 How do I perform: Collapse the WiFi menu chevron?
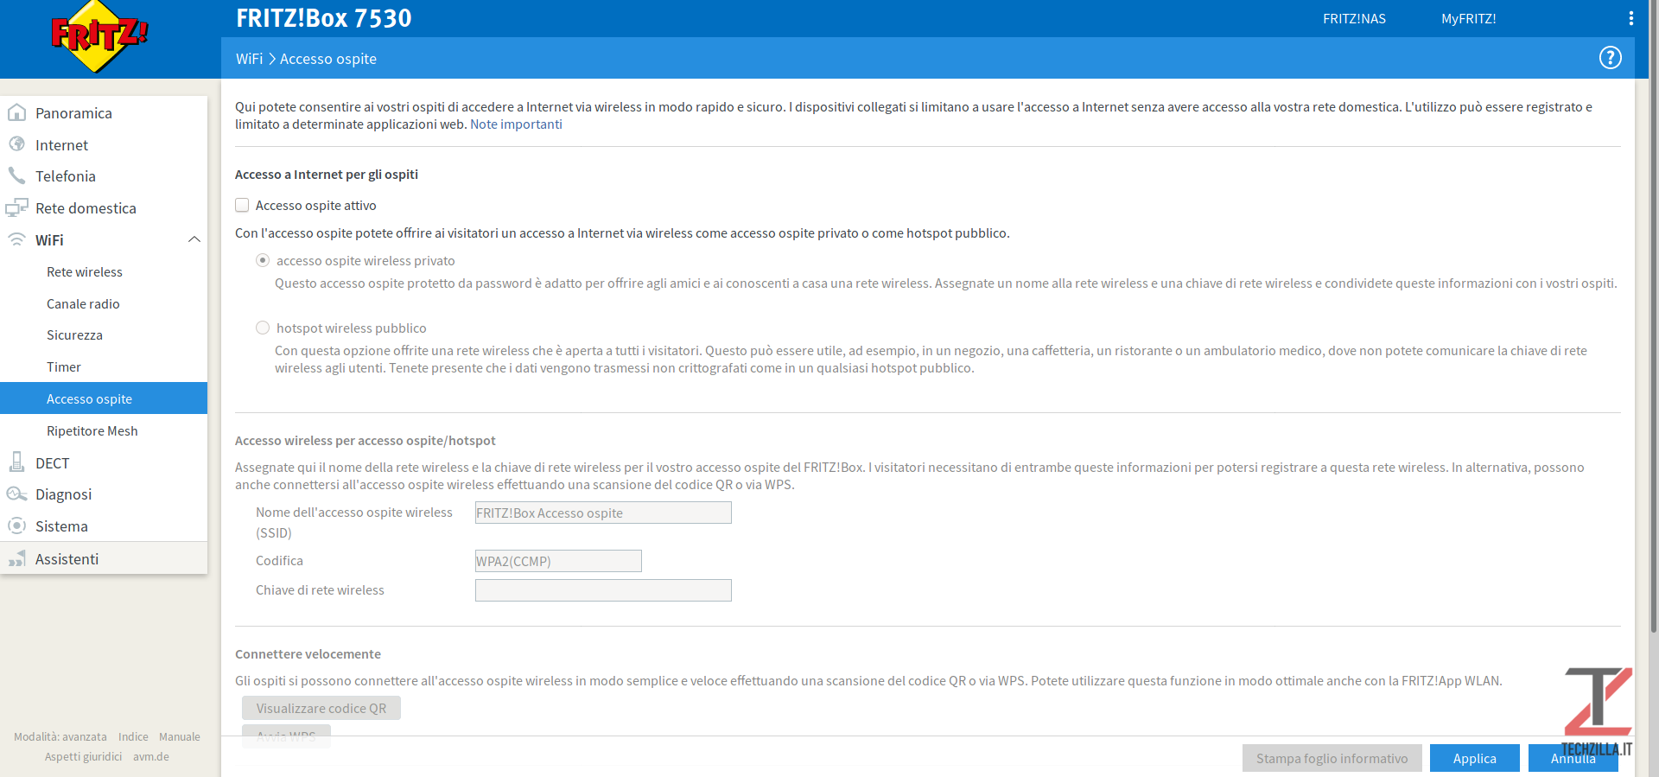click(x=194, y=239)
